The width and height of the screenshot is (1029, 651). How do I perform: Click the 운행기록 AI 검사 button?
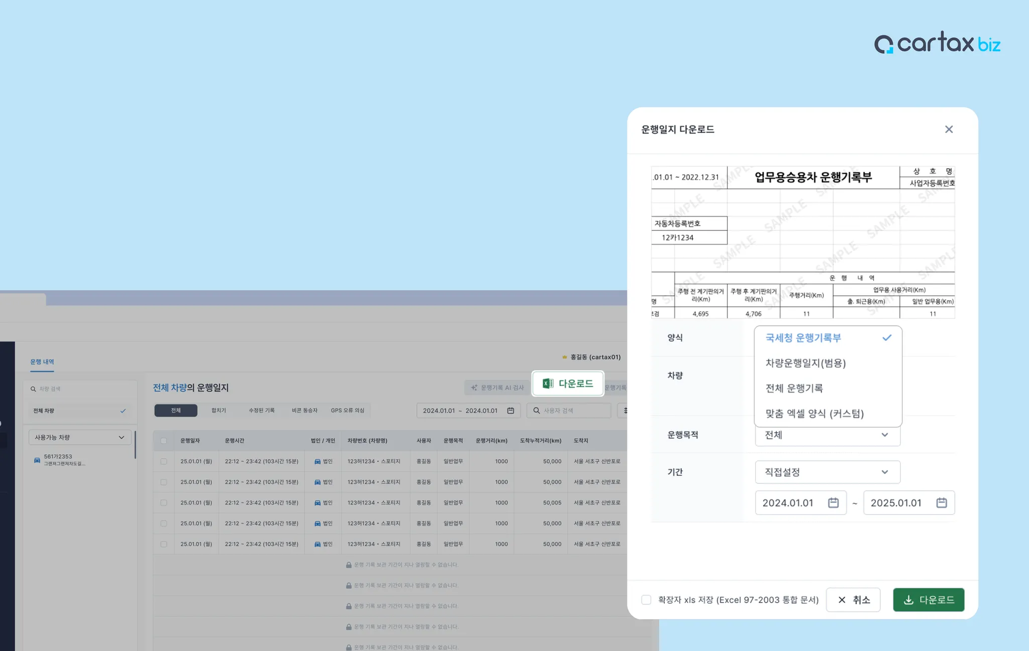(x=497, y=387)
